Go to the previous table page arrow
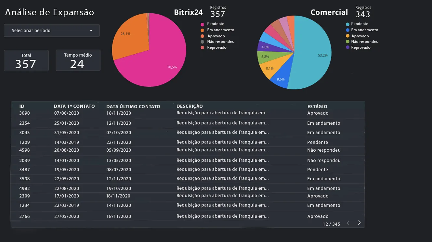 (348, 223)
